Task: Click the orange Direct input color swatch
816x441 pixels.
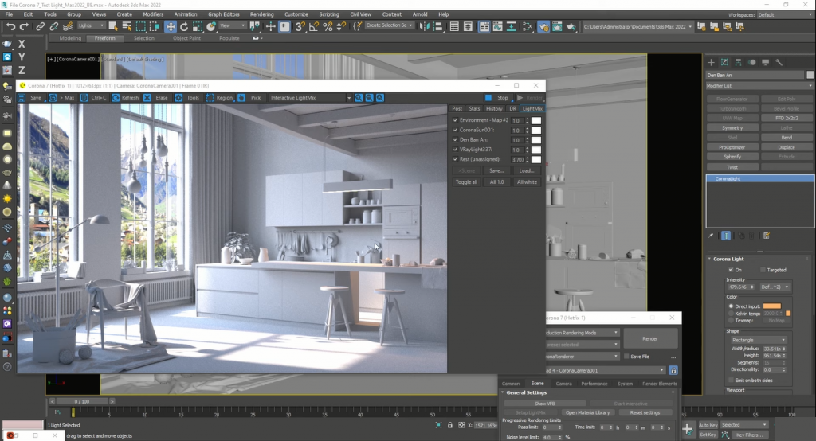Action: [x=771, y=306]
